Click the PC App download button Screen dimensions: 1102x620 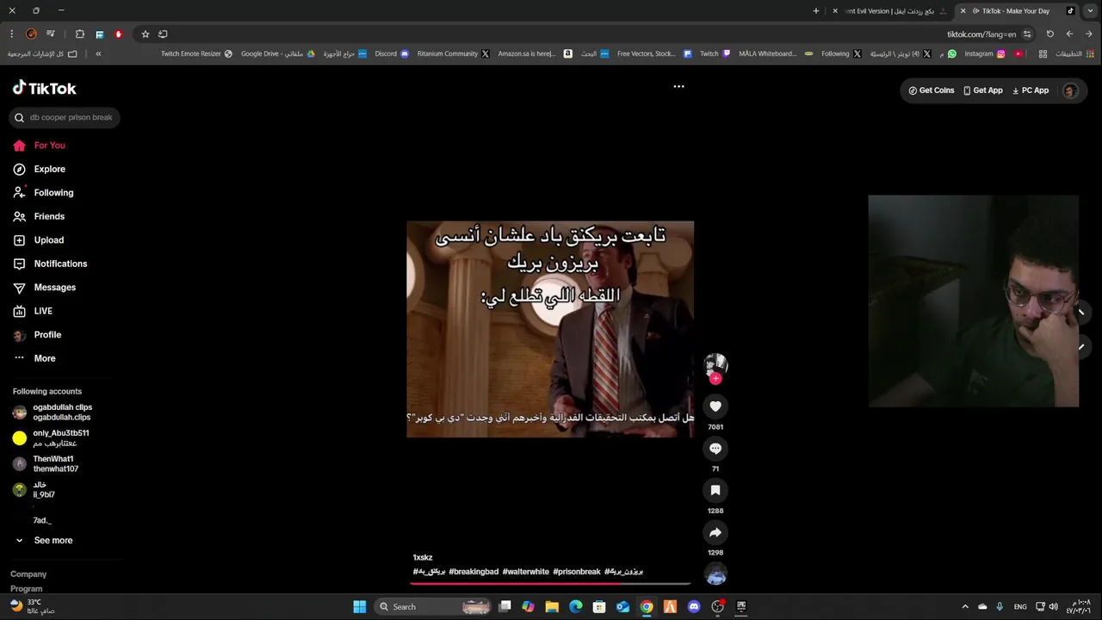pos(1031,90)
